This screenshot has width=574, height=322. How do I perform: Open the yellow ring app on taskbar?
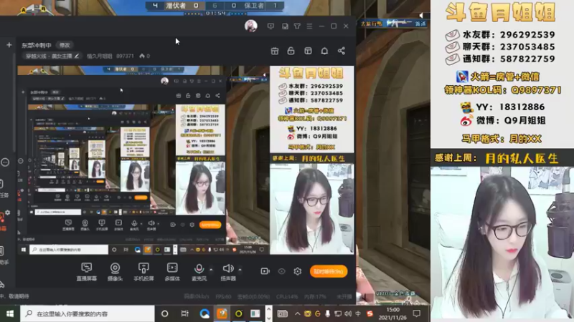point(239,313)
